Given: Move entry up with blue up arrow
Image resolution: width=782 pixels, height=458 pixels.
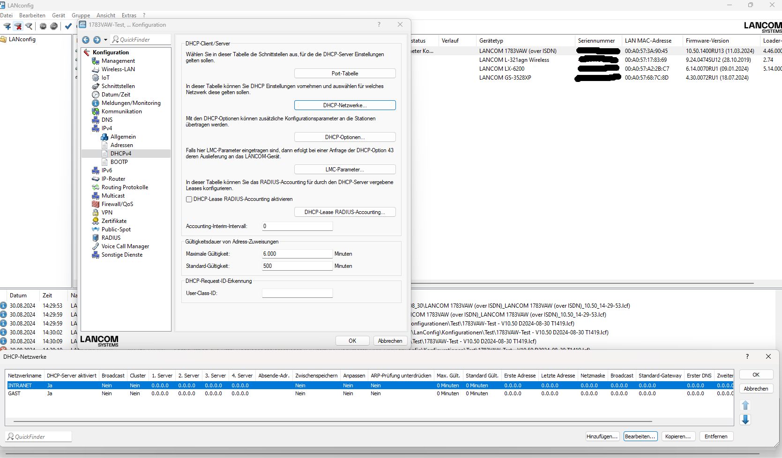Looking at the screenshot, I should (x=745, y=405).
